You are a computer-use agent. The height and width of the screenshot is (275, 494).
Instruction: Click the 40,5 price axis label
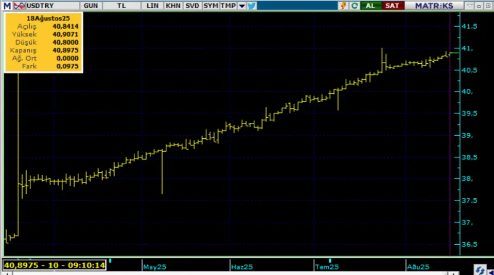point(469,70)
